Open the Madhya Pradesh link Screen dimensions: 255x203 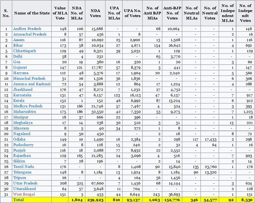pyautogui.click(x=28, y=106)
